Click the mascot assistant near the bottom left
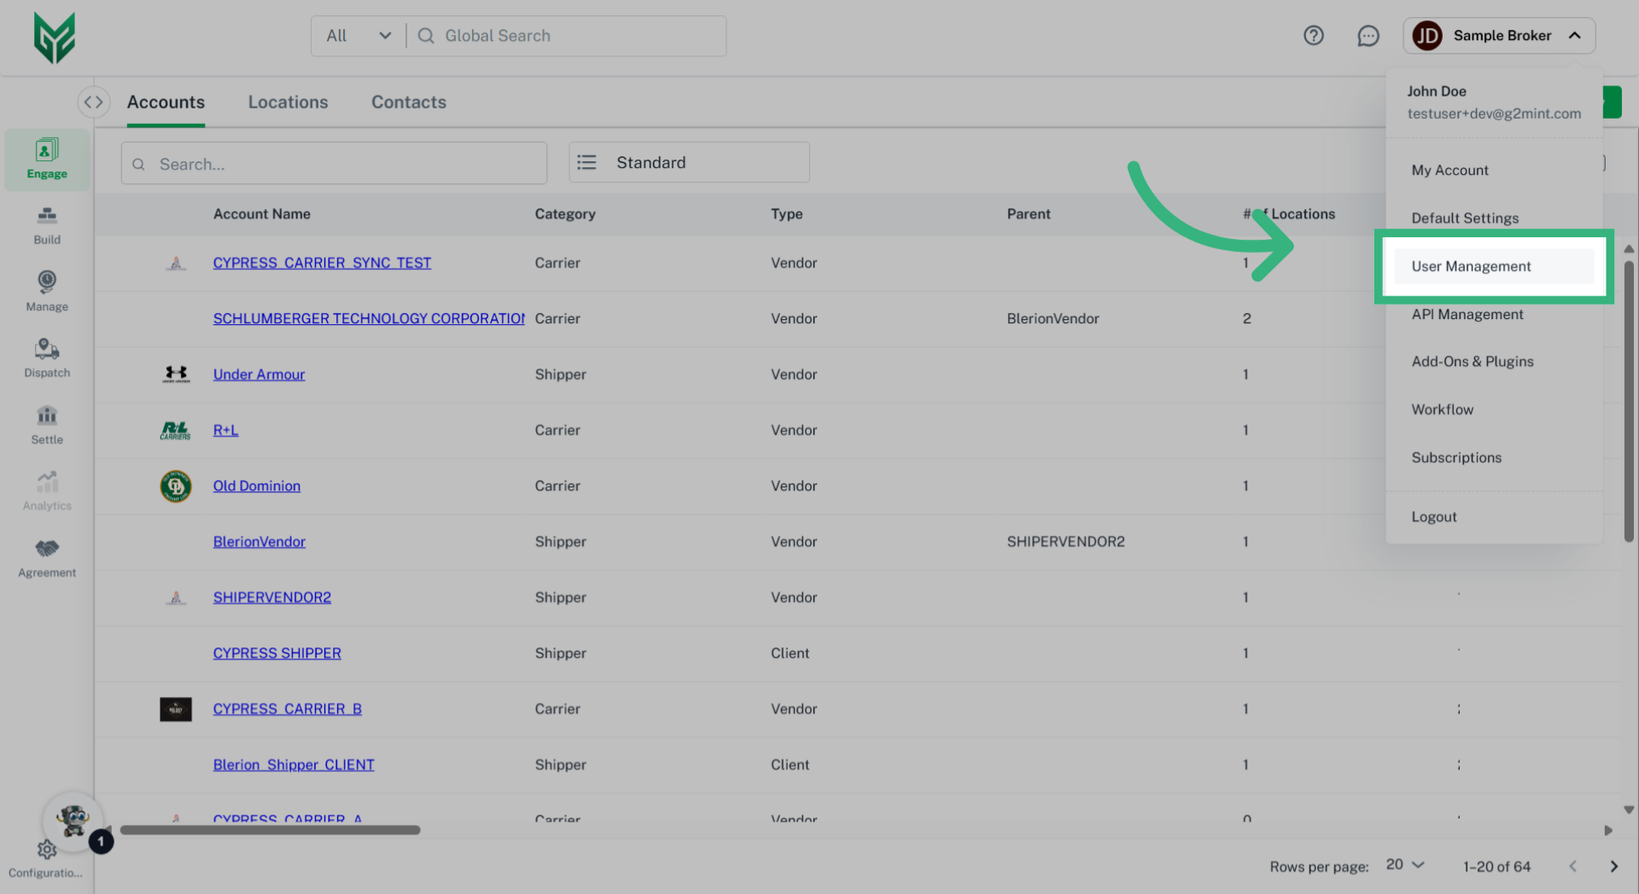 pos(73,821)
